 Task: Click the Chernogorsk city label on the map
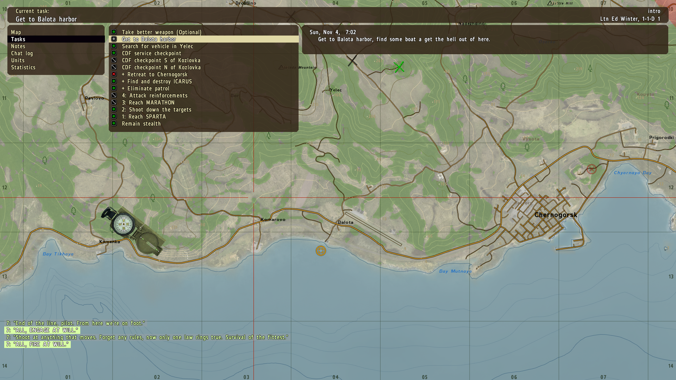[x=556, y=215]
